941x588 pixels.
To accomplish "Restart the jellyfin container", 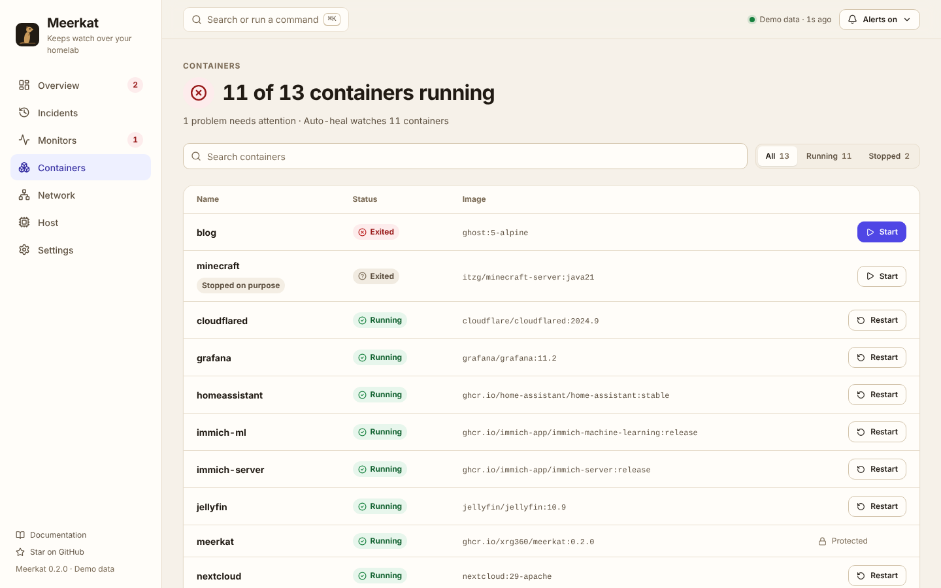I will [877, 506].
